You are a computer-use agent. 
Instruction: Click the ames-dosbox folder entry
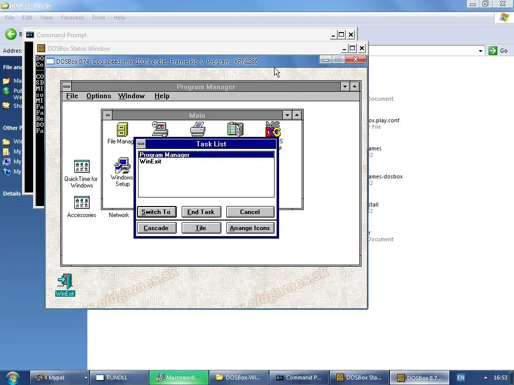385,176
